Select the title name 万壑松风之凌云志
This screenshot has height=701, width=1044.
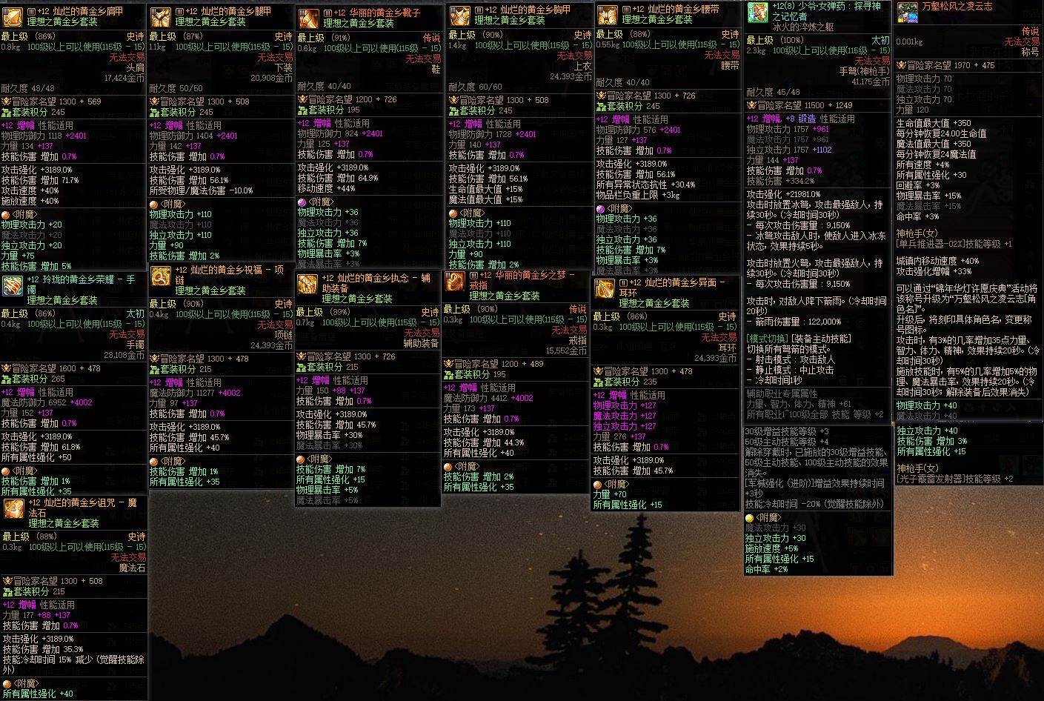coord(956,7)
